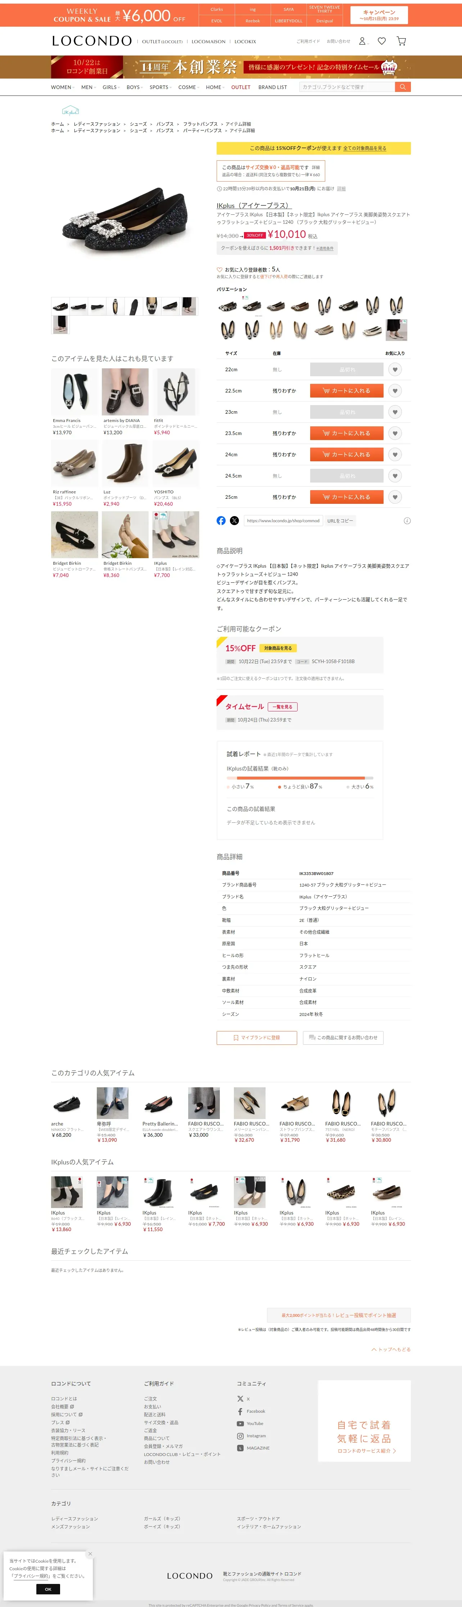
Task: Open ご利用ガイド in the header
Action: coord(308,41)
